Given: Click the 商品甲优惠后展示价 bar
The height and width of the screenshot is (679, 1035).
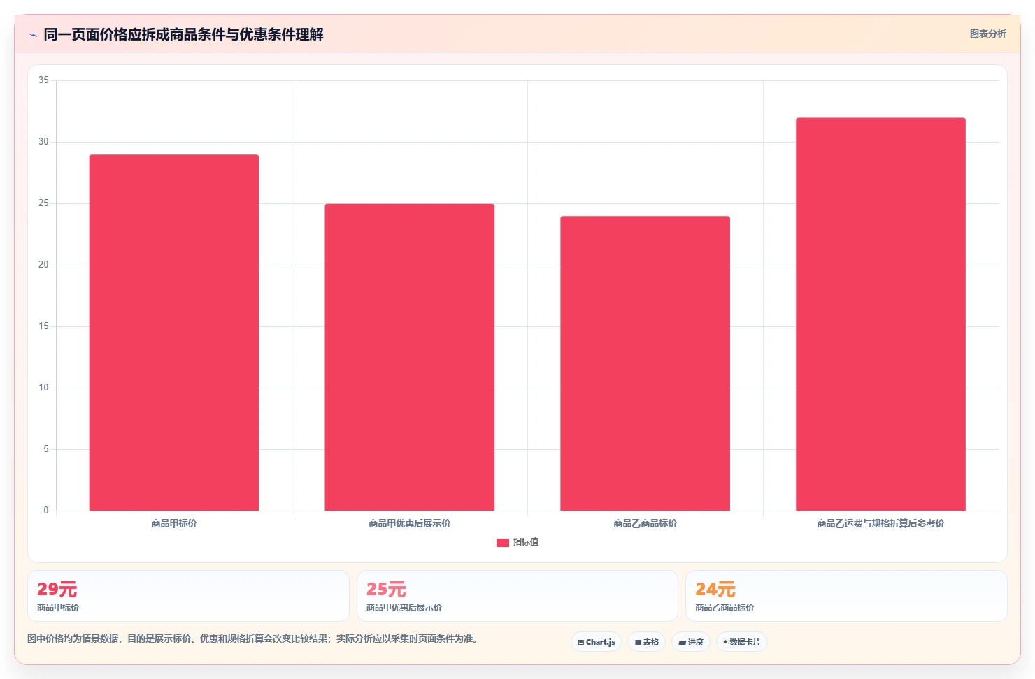Looking at the screenshot, I should tap(409, 357).
